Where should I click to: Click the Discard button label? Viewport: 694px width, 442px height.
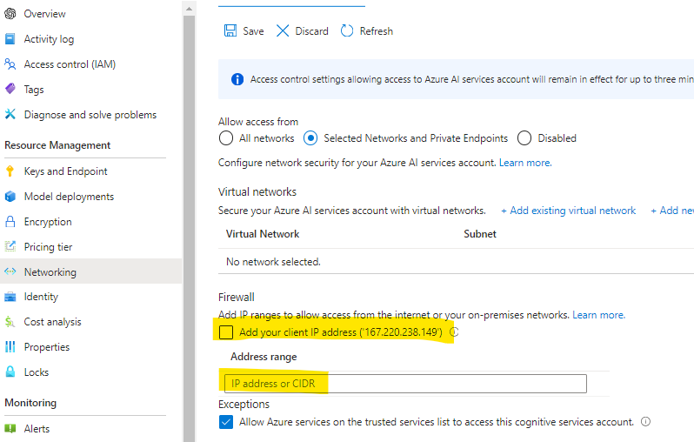click(311, 31)
